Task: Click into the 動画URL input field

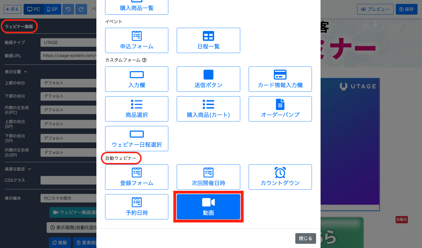Action: pos(69,56)
